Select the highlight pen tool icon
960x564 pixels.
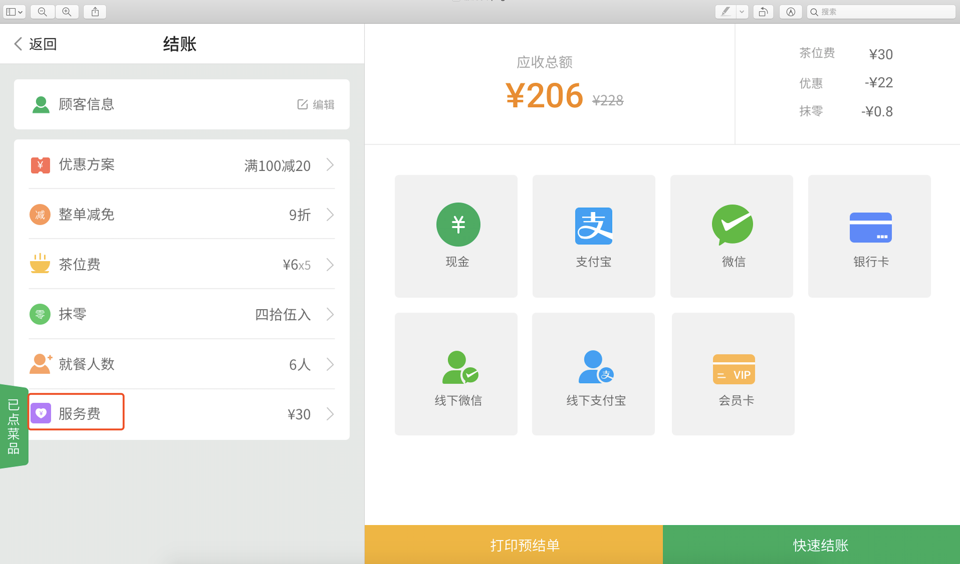[x=726, y=12]
